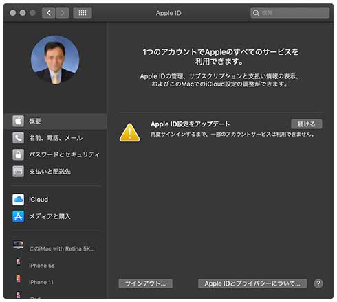
Task: Open Apple IDとプライバシーについて... button
Action: click(x=252, y=283)
